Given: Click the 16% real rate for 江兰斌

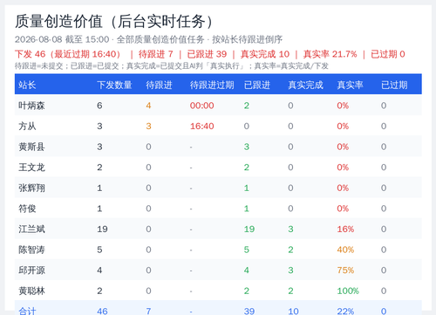Looking at the screenshot, I should pos(345,229).
